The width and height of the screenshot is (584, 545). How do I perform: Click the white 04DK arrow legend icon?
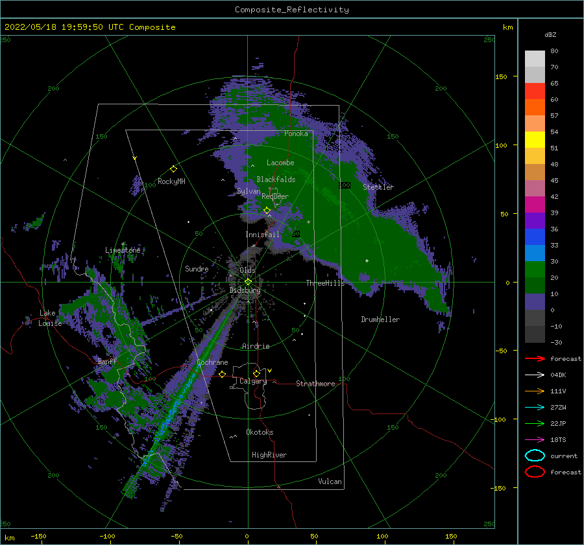click(x=535, y=375)
